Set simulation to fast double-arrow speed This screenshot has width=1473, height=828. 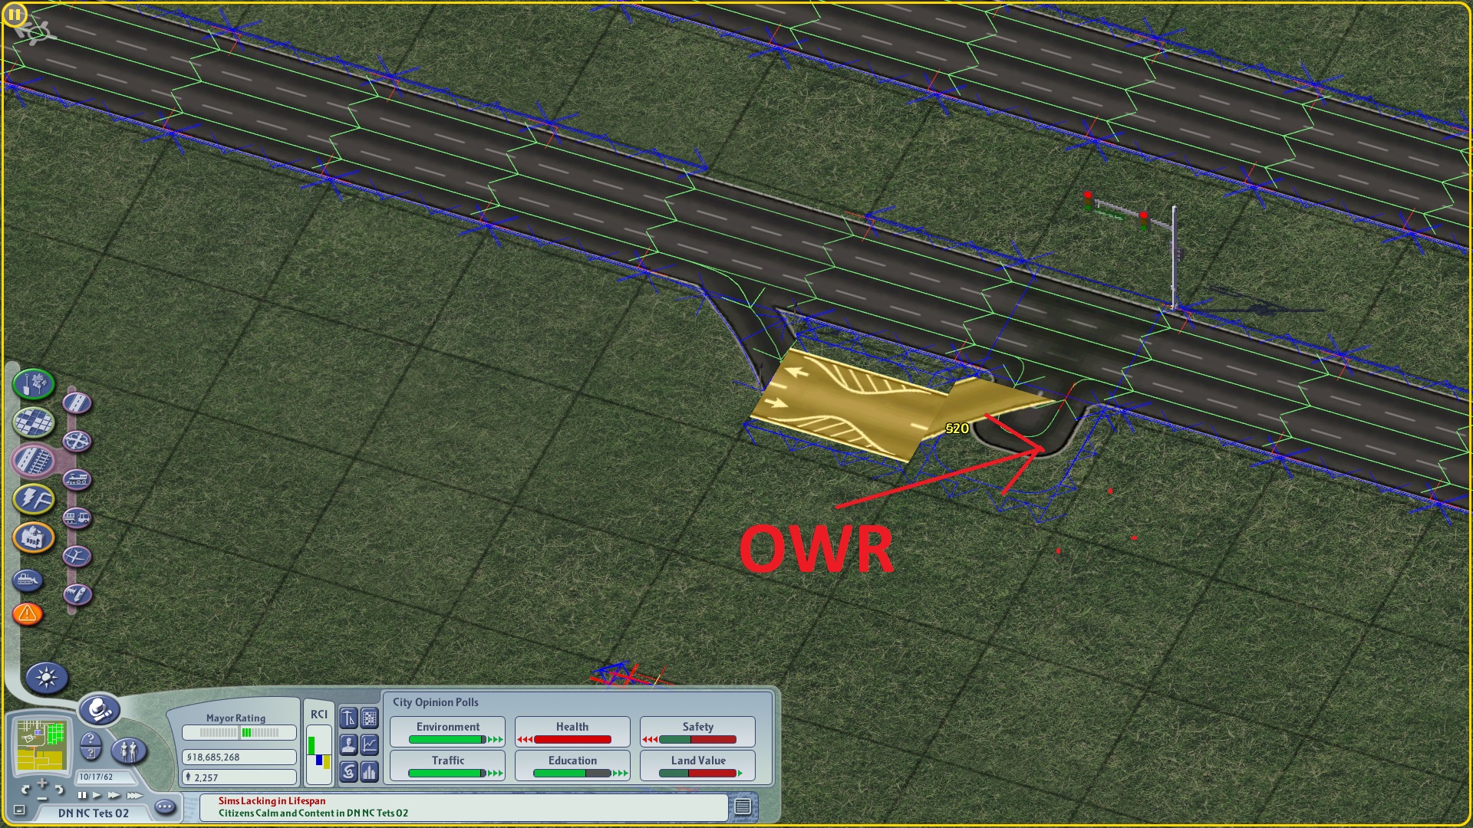[114, 795]
